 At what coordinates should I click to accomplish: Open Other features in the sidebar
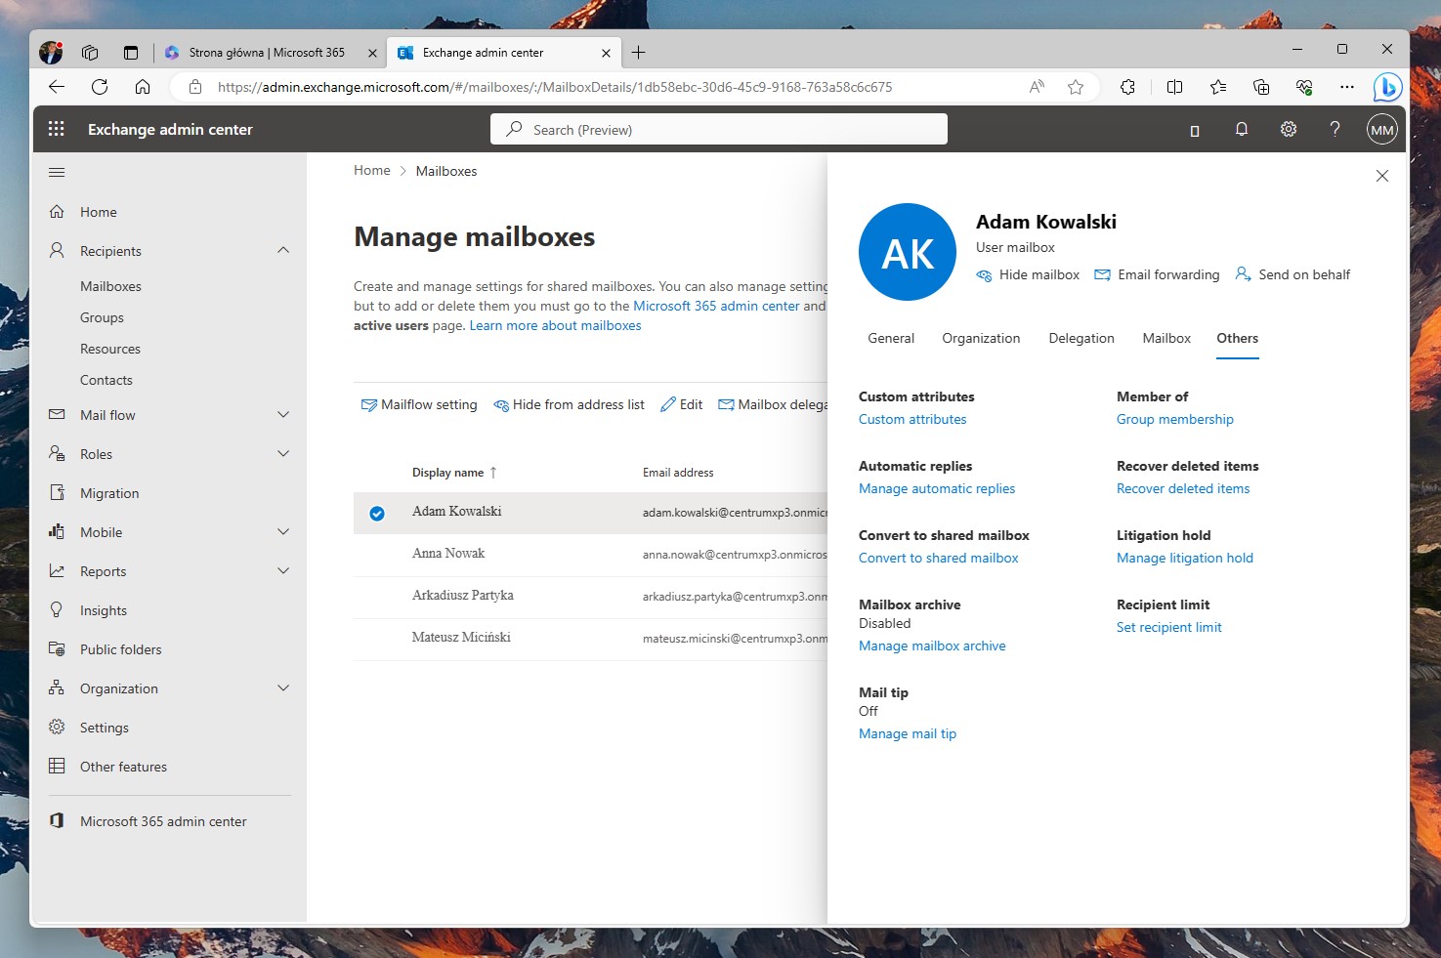tap(123, 767)
